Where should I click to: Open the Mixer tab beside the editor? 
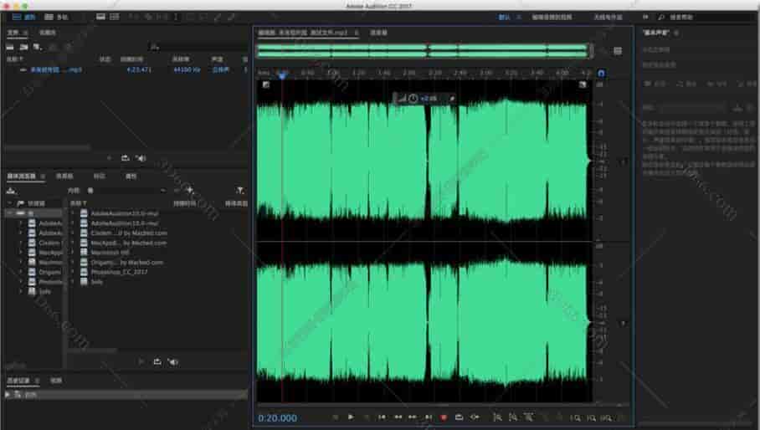tap(379, 33)
